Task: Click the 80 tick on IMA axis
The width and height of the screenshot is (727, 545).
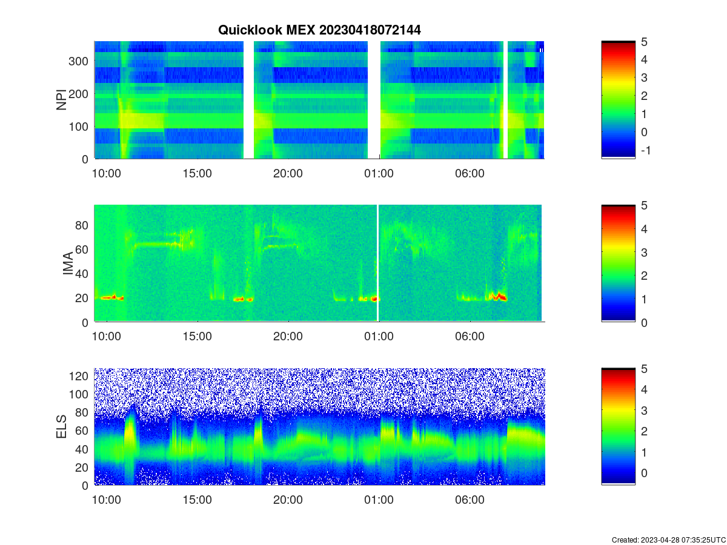Action: tap(82, 225)
